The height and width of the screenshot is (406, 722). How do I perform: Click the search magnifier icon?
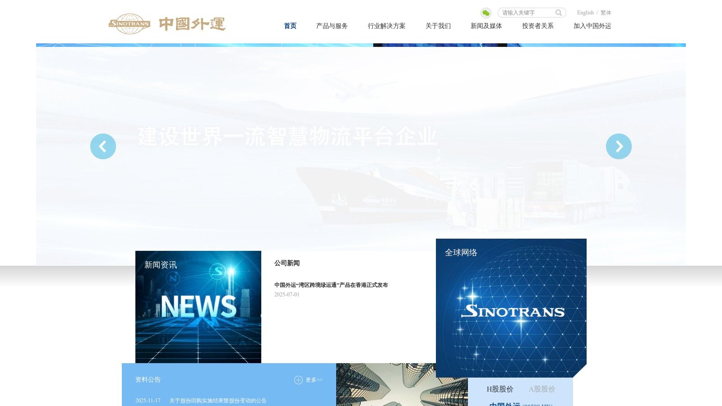coord(559,13)
